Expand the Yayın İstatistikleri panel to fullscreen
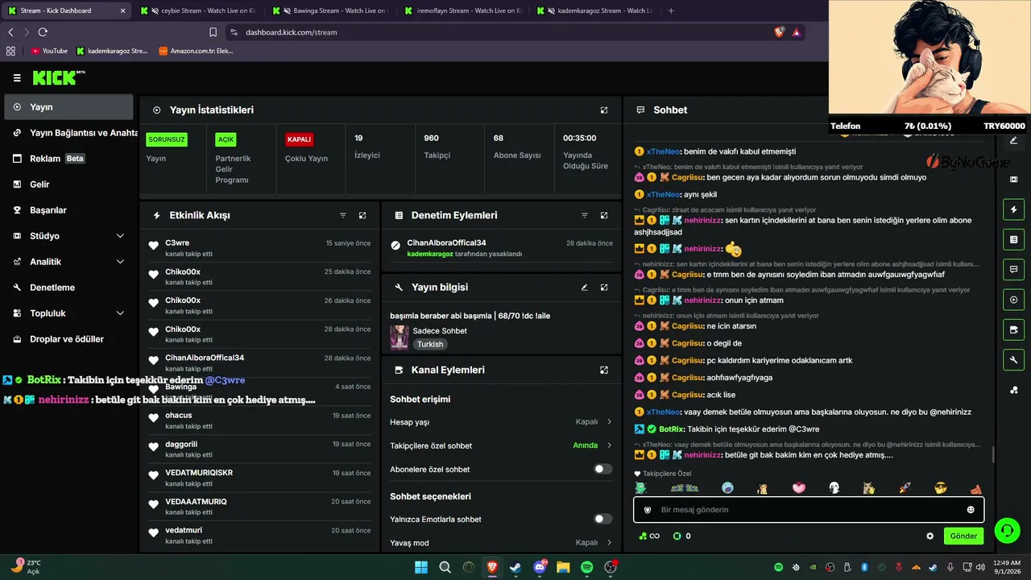This screenshot has height=580, width=1031. pos(604,110)
